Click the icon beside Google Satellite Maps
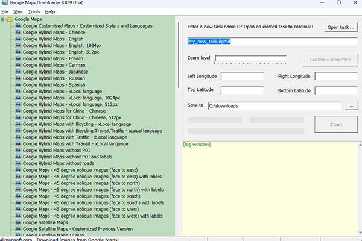The width and height of the screenshot is (362, 241). click(x=18, y=222)
